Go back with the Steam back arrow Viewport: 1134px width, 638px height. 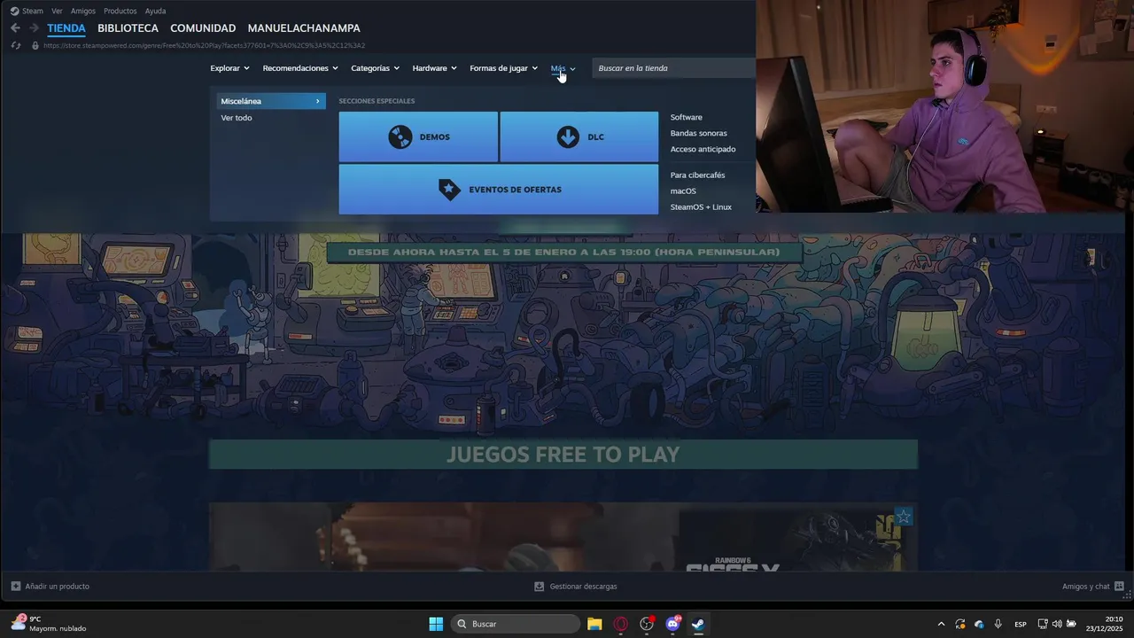(15, 28)
